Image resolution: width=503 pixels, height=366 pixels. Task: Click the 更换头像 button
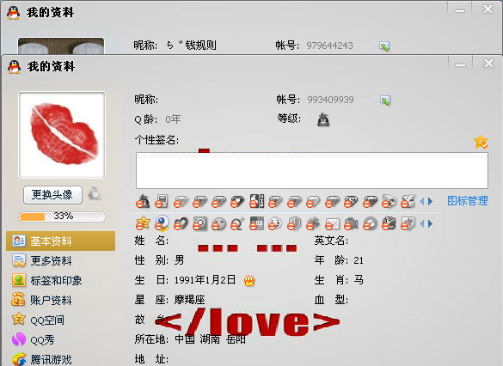[x=52, y=195]
